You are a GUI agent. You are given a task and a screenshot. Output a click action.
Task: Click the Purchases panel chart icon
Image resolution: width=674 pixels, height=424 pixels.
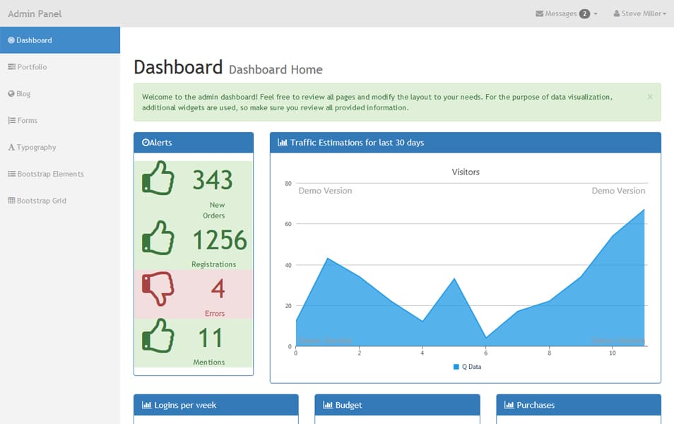[x=509, y=405]
